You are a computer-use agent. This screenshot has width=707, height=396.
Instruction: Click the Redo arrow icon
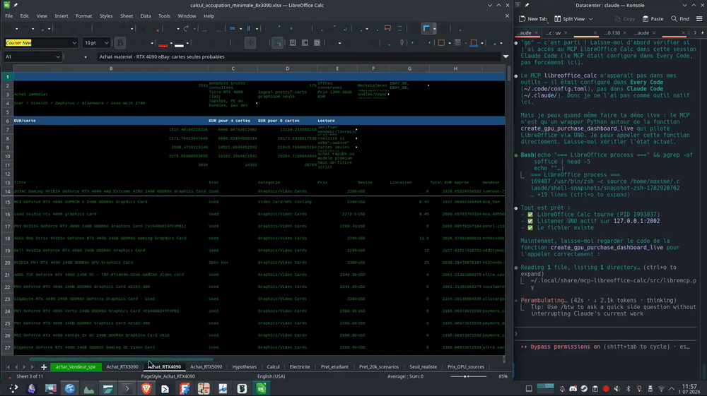pyautogui.click(x=186, y=28)
